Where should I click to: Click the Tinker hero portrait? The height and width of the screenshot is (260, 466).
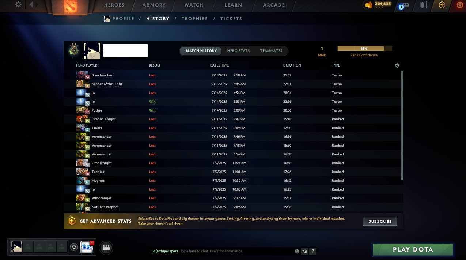(82, 128)
